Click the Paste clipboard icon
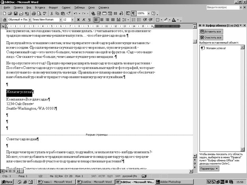The height and width of the screenshot is (185, 247). (x=63, y=14)
